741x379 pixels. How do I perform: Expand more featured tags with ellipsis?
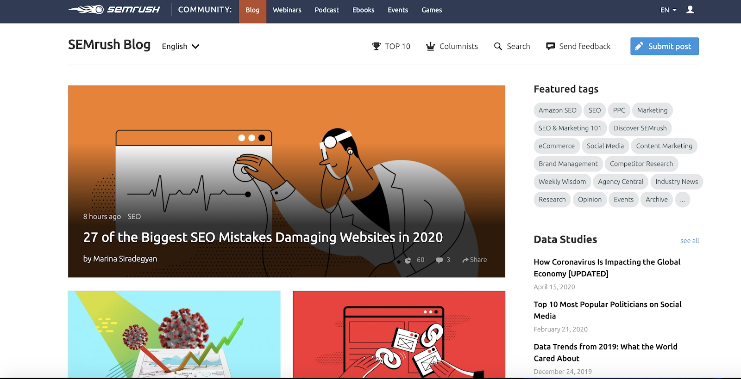682,200
